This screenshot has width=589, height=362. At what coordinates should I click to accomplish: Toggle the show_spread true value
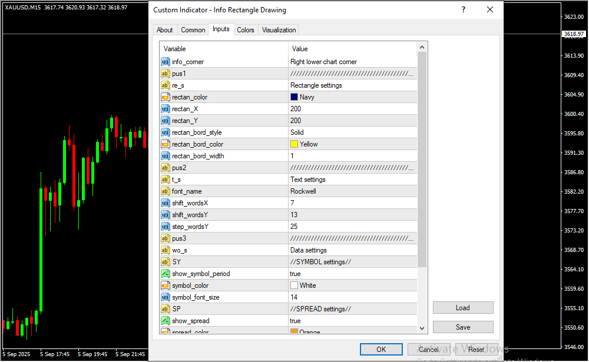352,321
